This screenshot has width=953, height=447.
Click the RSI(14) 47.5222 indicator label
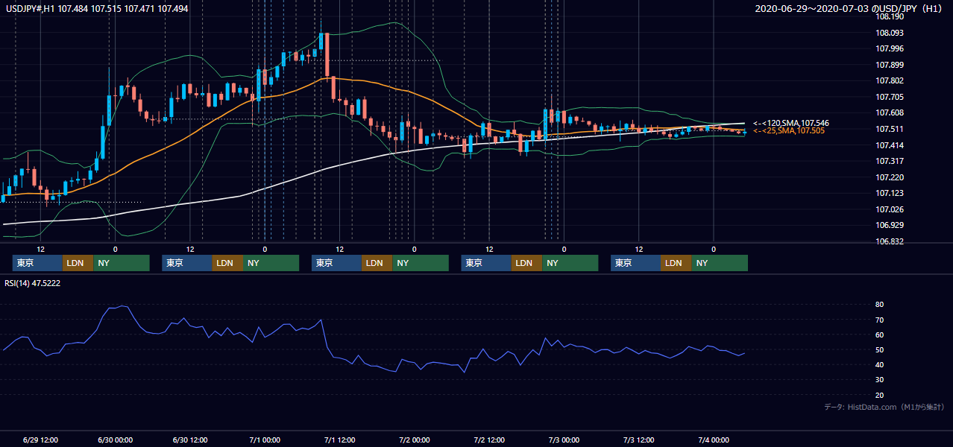(x=32, y=283)
